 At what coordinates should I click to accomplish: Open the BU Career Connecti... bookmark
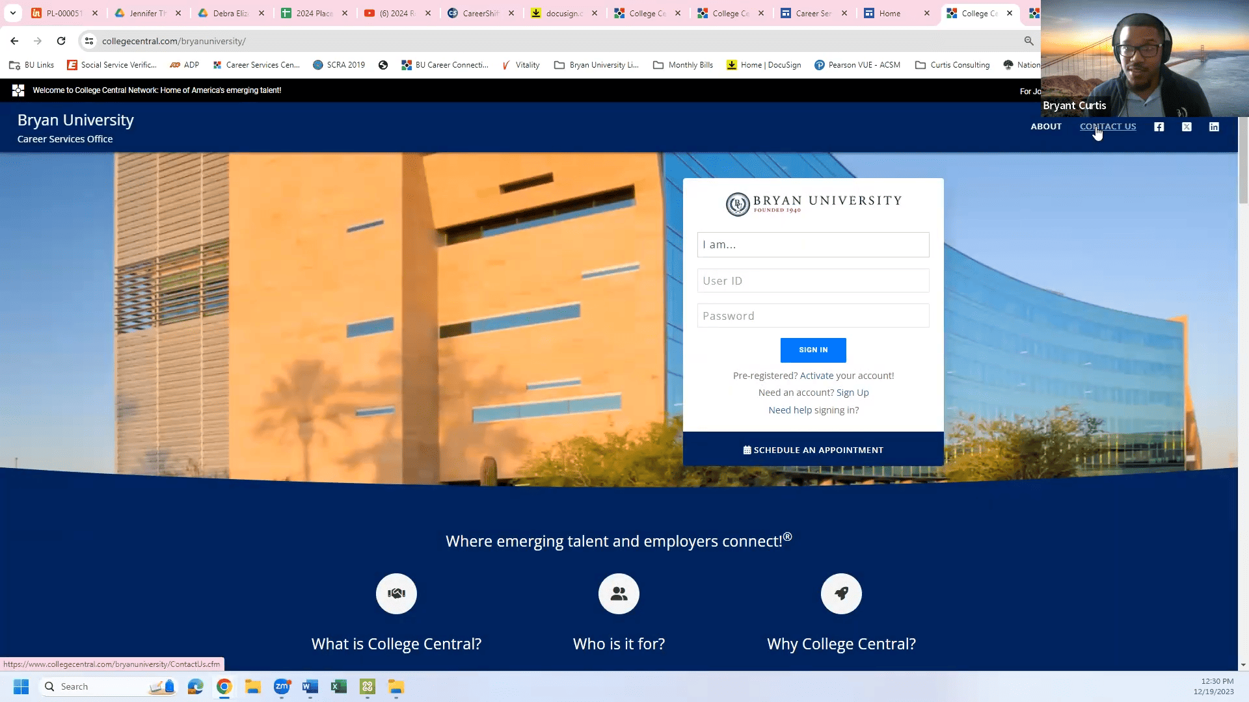pos(445,65)
